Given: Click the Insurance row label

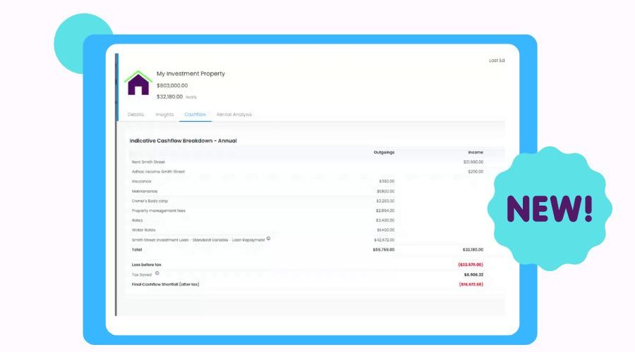Looking at the screenshot, I should (x=141, y=182).
